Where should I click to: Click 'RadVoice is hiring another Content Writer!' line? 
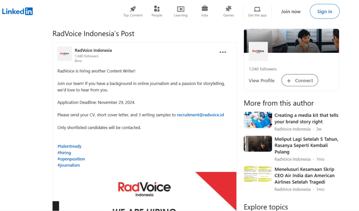(x=96, y=71)
